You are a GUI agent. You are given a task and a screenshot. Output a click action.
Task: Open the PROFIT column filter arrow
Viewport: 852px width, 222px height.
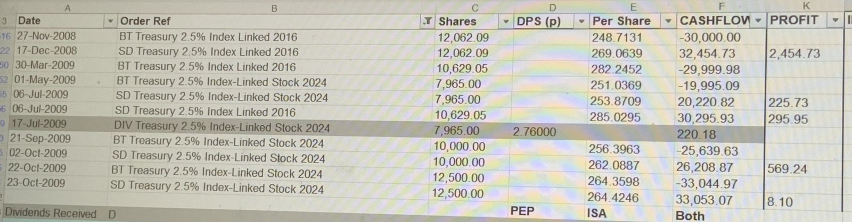[x=835, y=20]
